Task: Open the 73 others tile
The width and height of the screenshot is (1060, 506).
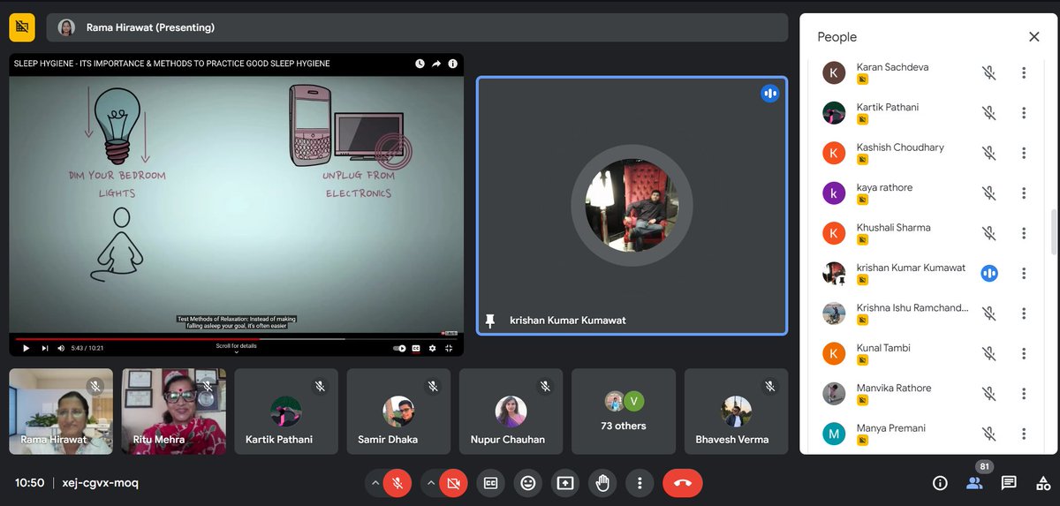Action: pyautogui.click(x=624, y=412)
